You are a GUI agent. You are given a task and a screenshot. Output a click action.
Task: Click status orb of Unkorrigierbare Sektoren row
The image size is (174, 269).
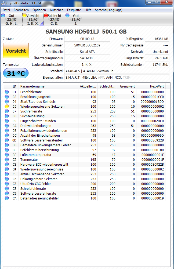pos(7,179)
